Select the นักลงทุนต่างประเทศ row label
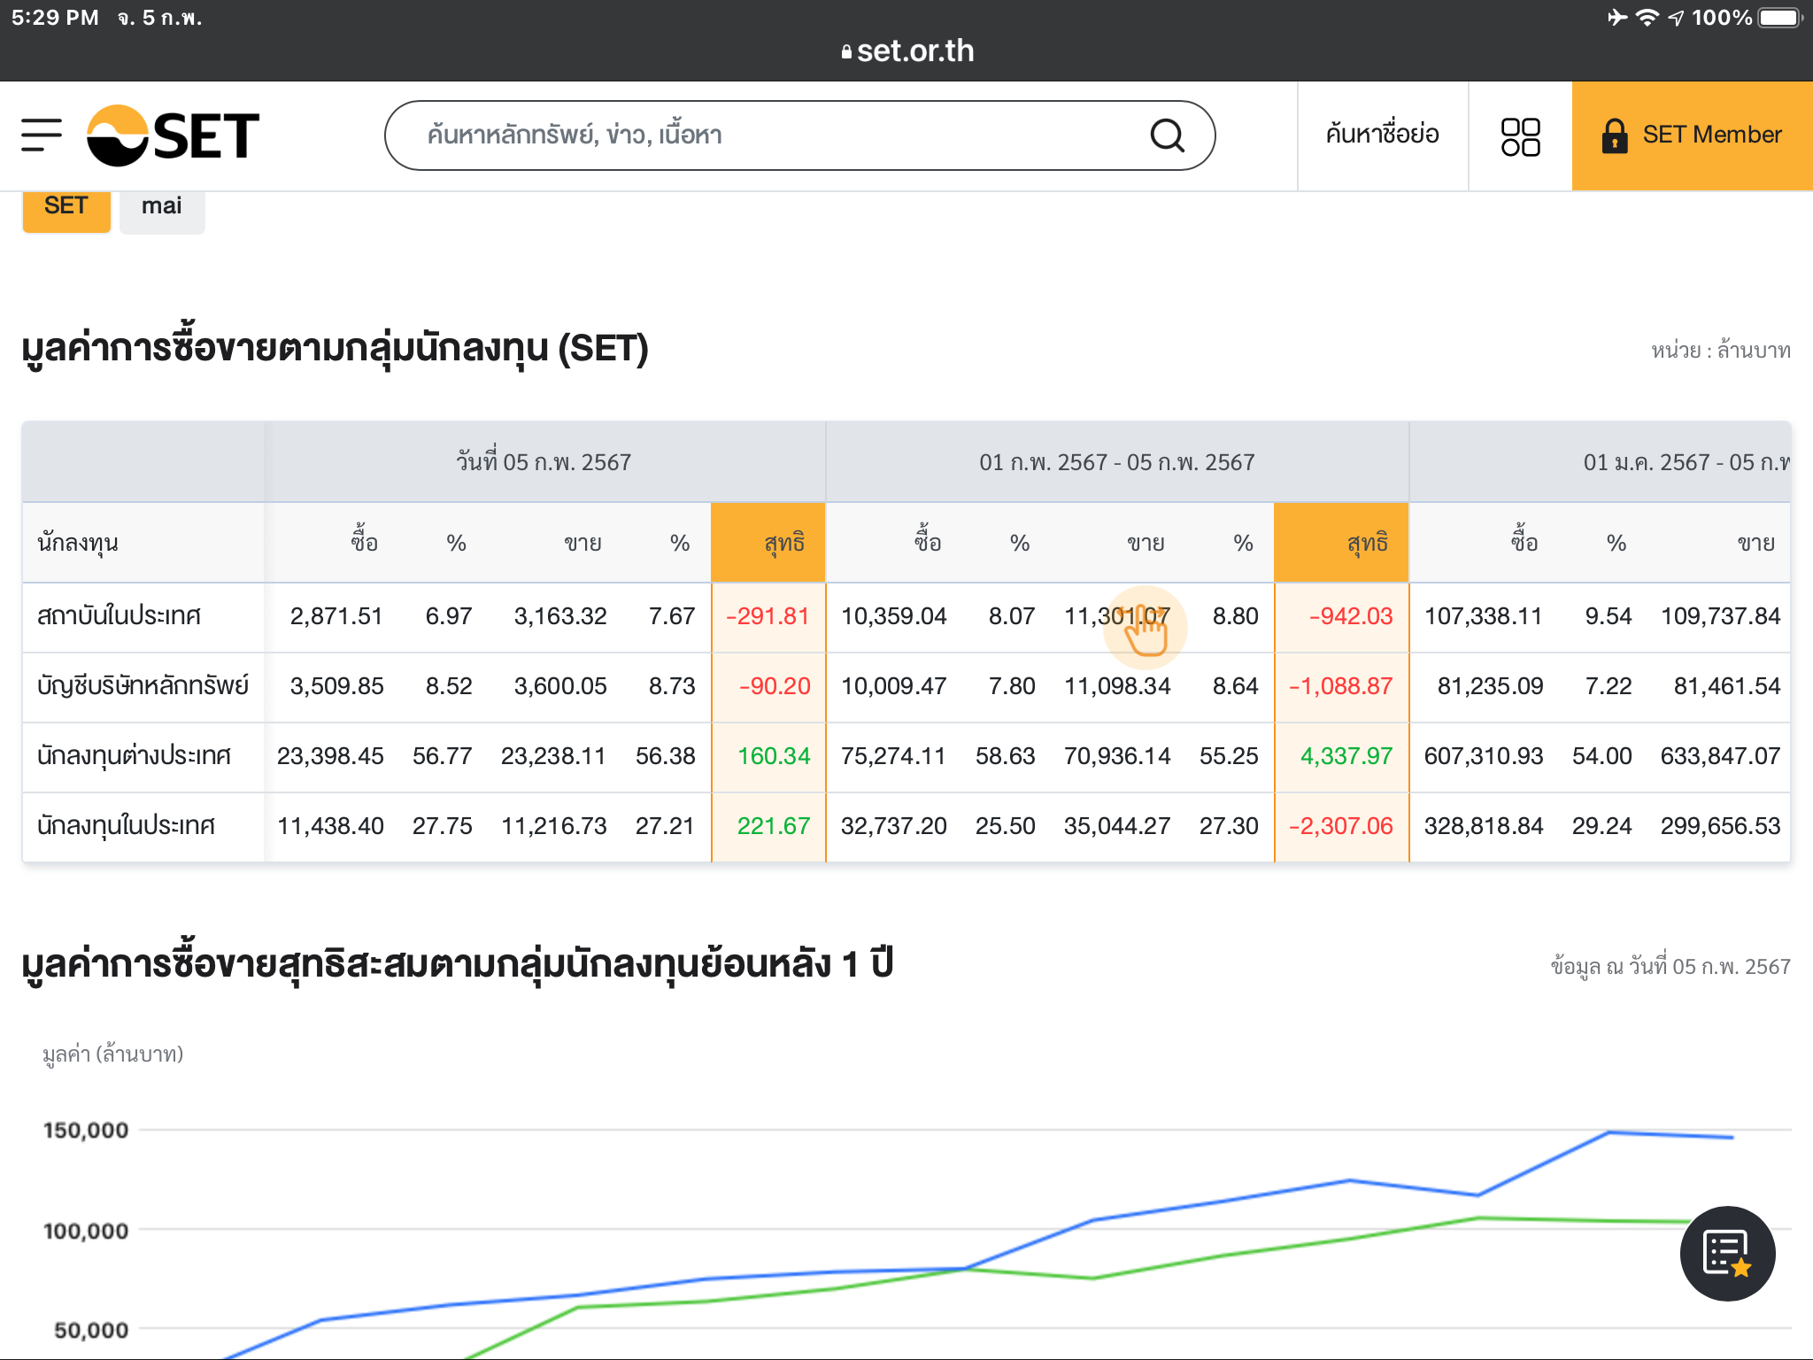 coord(134,756)
